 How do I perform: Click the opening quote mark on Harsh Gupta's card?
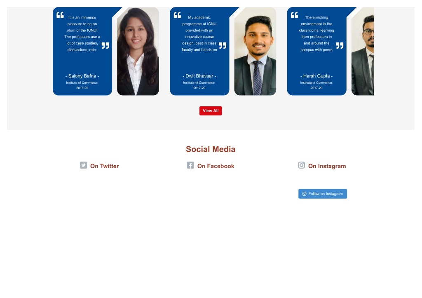point(294,15)
